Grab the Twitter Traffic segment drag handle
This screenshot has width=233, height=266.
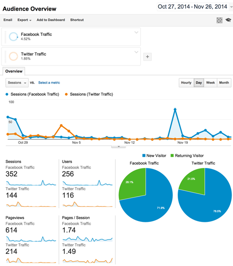tap(5, 56)
